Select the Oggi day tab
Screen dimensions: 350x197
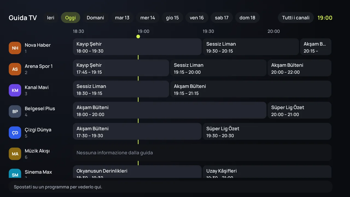pyautogui.click(x=71, y=18)
